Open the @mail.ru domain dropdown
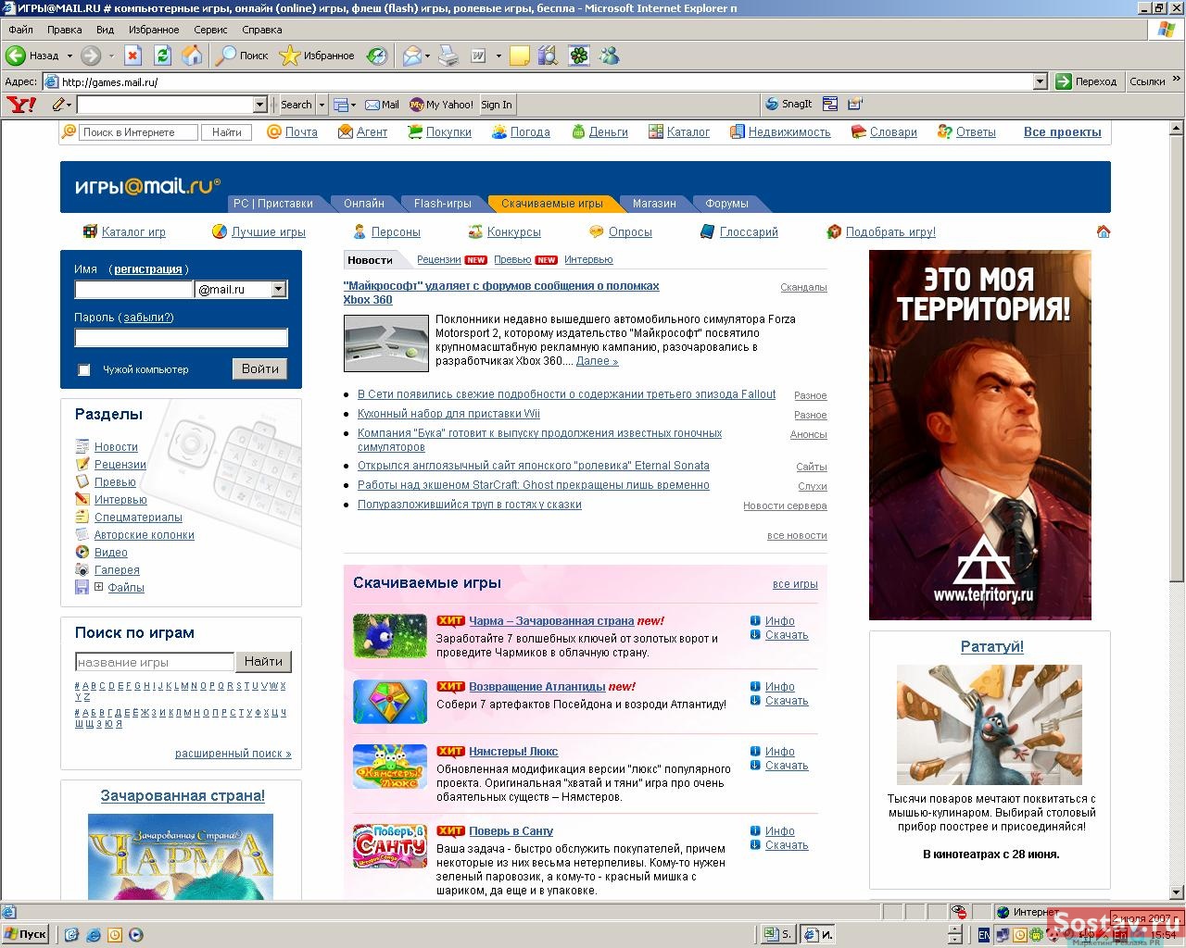 click(278, 290)
